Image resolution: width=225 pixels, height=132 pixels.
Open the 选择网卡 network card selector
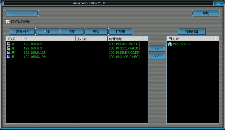click(22, 32)
